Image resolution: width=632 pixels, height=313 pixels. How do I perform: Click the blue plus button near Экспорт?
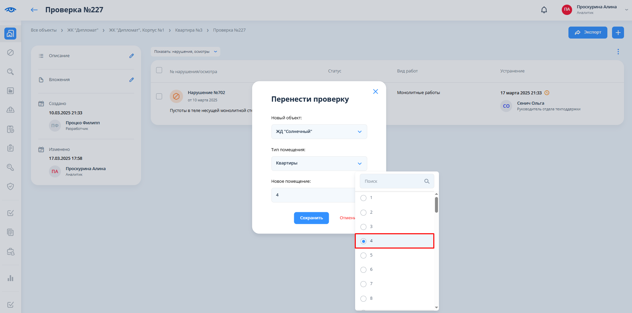(x=618, y=33)
